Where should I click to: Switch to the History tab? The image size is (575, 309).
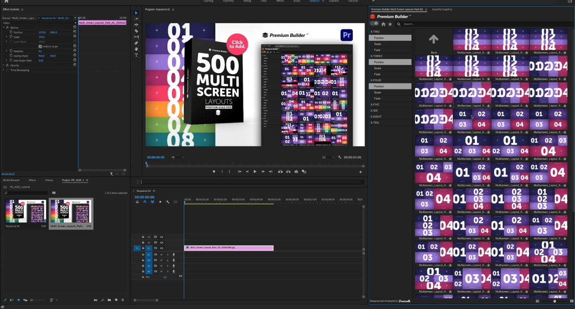(x=49, y=180)
